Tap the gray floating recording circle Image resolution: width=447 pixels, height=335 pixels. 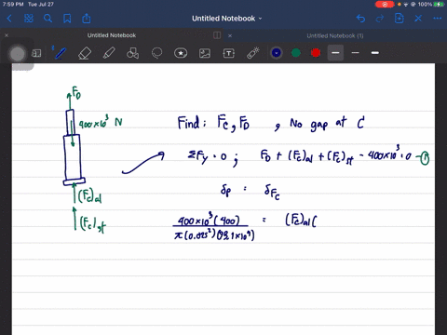[18, 54]
